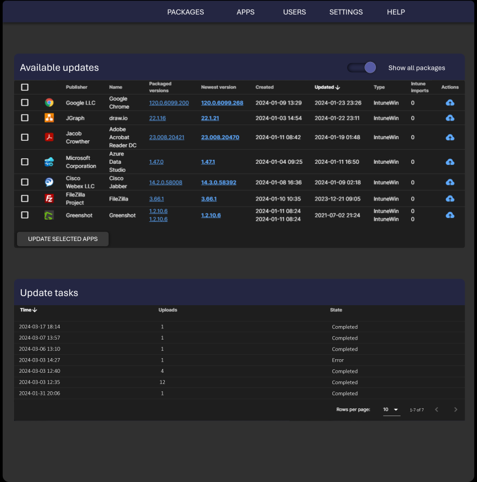Sort update tasks by State column
This screenshot has height=482, width=477.
click(336, 310)
